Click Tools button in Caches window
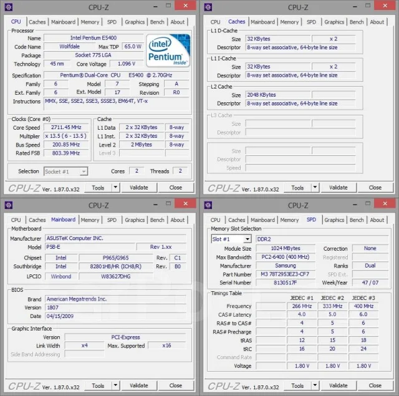399x396 pixels. (298, 188)
